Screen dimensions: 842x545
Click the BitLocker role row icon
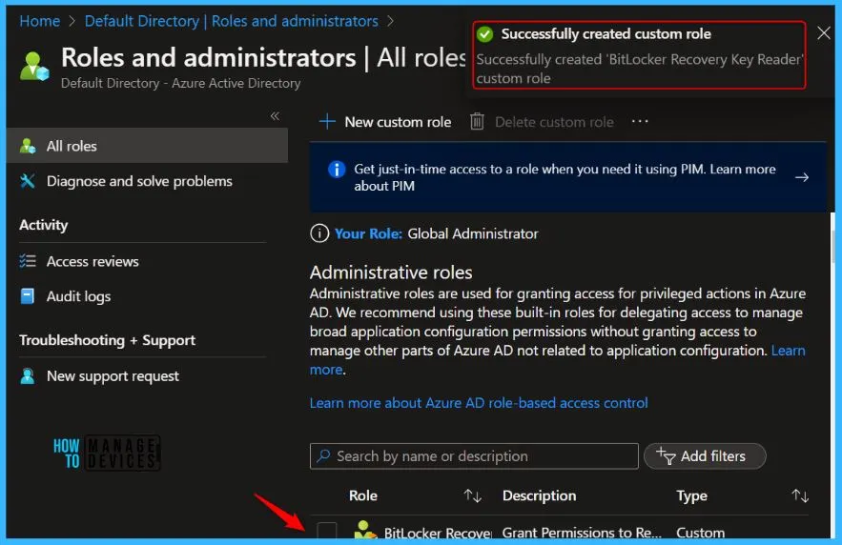[x=365, y=530]
